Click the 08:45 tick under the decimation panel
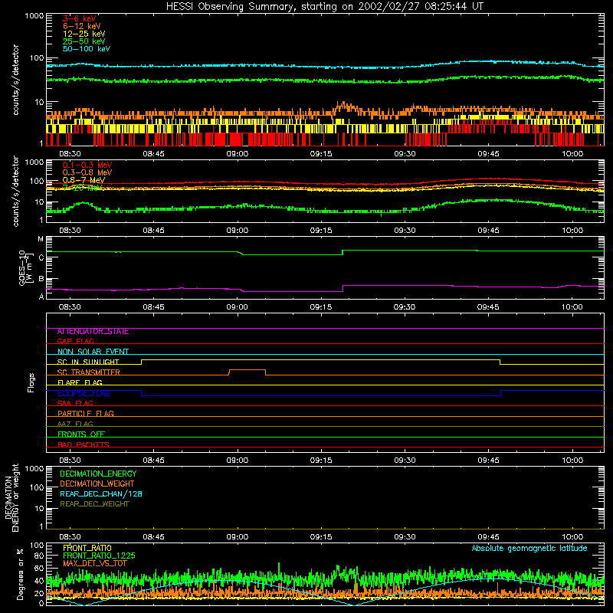This screenshot has width=613, height=613. (x=153, y=537)
